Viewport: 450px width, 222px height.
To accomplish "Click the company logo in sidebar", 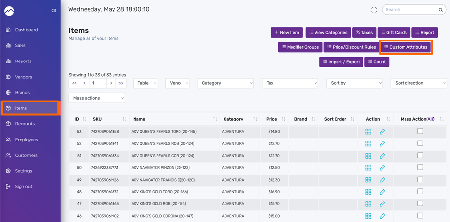I will click(9, 10).
